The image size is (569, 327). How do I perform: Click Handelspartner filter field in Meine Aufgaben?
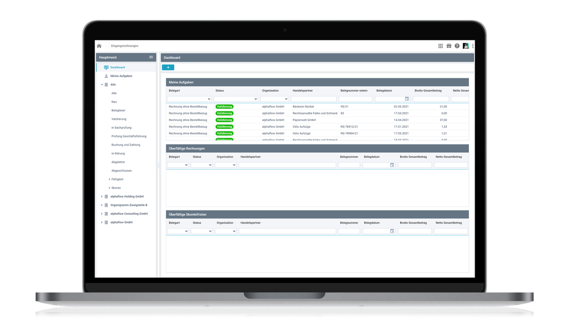313,99
